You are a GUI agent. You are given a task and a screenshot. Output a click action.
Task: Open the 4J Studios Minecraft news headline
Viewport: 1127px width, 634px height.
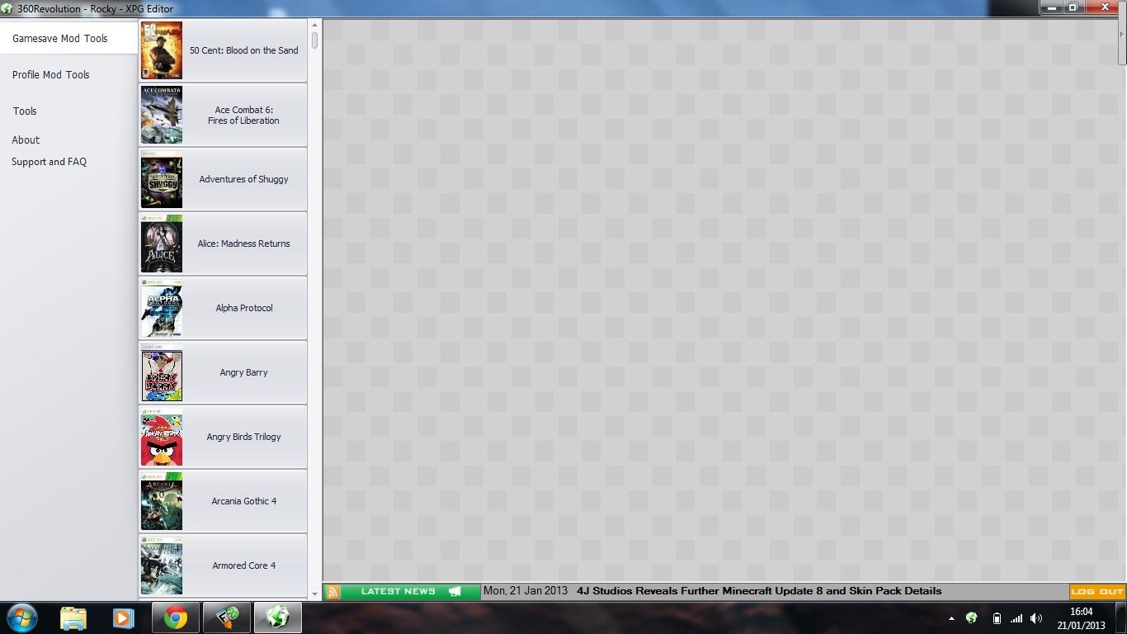click(758, 591)
